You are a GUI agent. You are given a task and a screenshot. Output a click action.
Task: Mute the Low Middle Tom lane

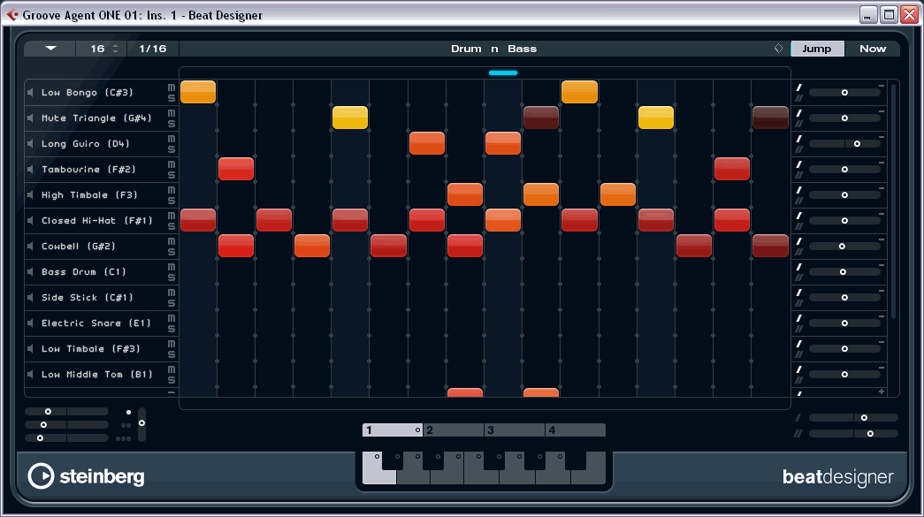click(x=171, y=369)
